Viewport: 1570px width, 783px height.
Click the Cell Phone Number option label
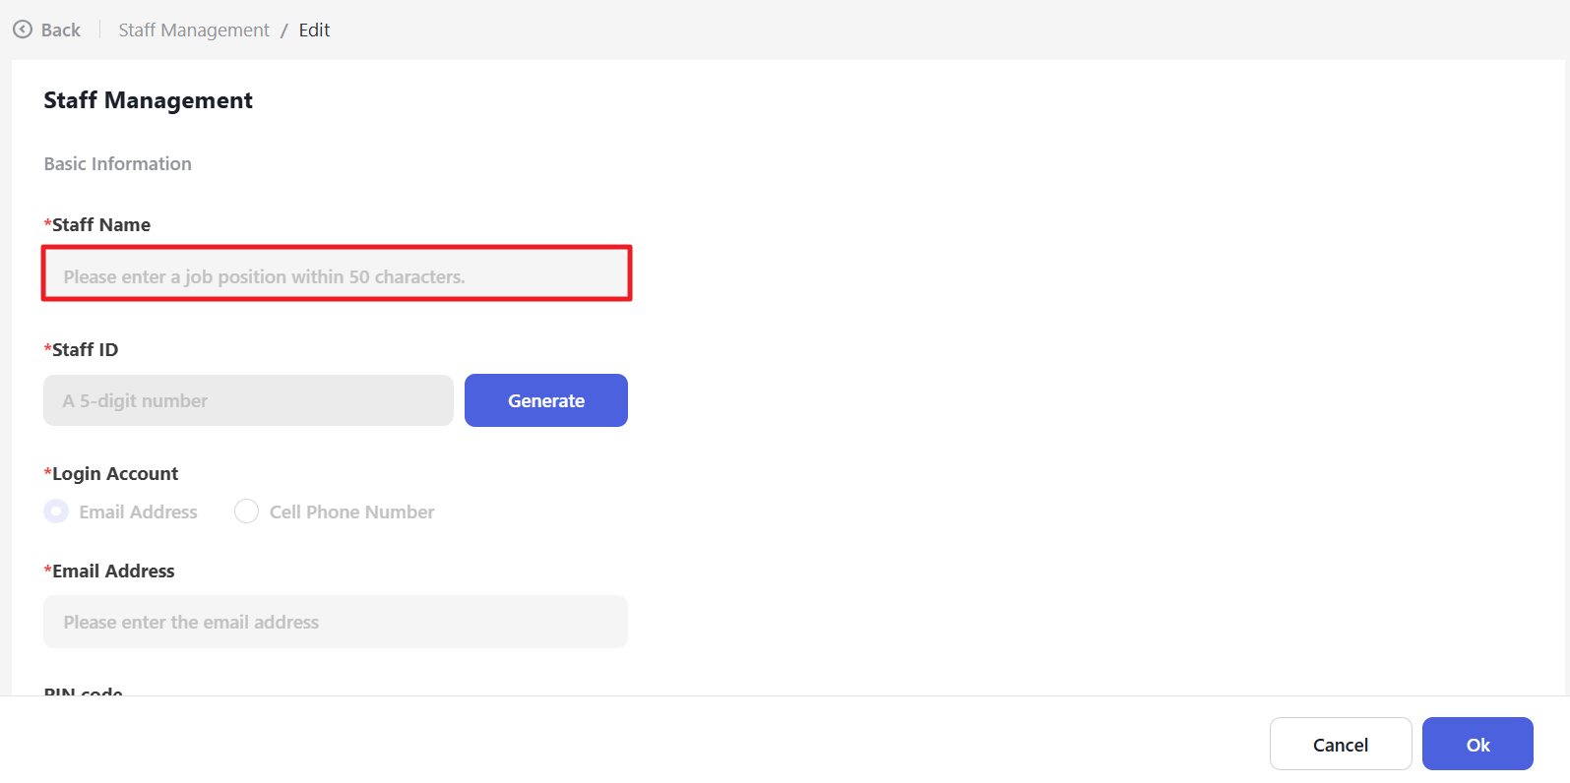click(351, 512)
